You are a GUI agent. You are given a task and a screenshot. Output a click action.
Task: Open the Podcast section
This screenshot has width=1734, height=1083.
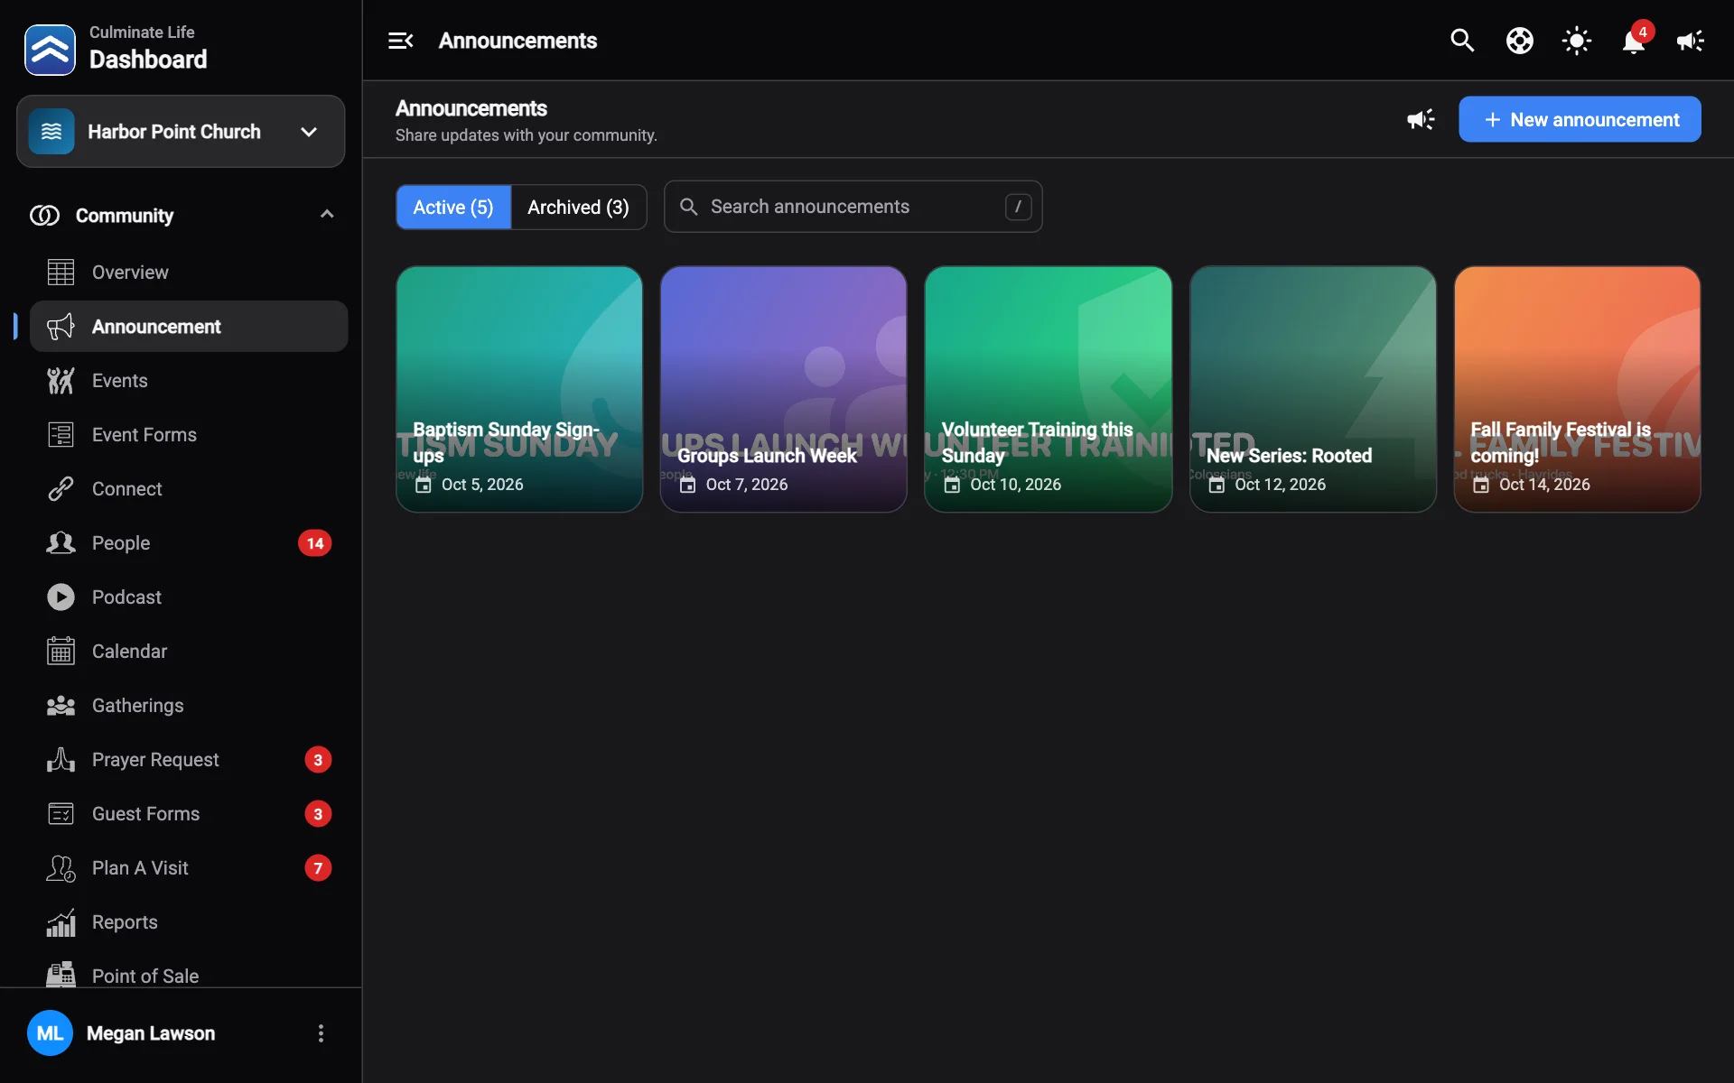coord(189,597)
